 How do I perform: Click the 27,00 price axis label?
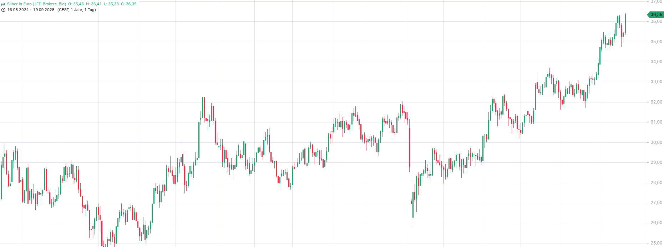tap(656, 203)
